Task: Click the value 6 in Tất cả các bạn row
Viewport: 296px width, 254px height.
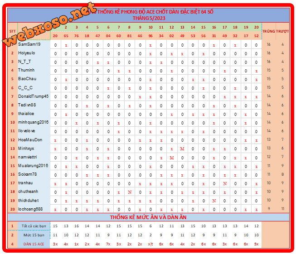Action: [x=150, y=226]
